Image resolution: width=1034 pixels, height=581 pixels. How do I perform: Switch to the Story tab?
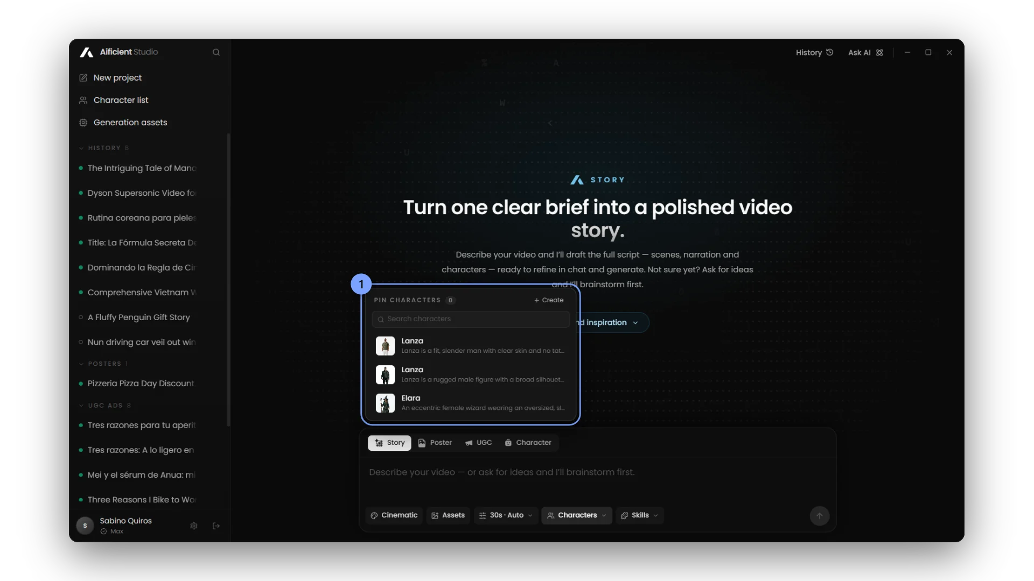pos(389,443)
